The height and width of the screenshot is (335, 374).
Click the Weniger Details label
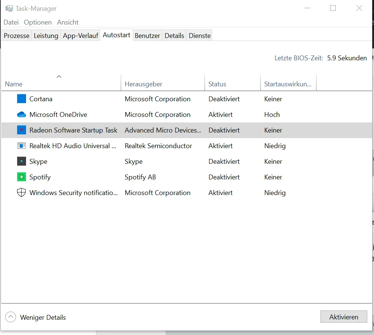coord(43,318)
